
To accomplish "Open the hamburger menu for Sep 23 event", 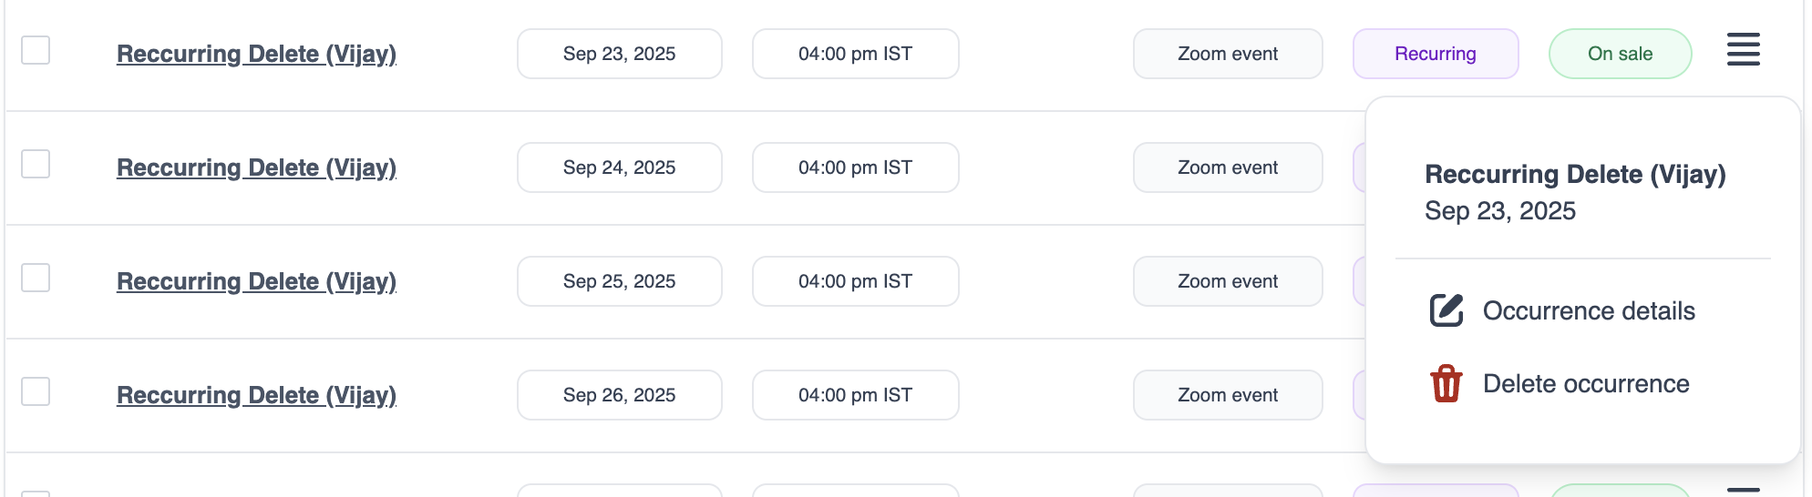I will pyautogui.click(x=1743, y=50).
